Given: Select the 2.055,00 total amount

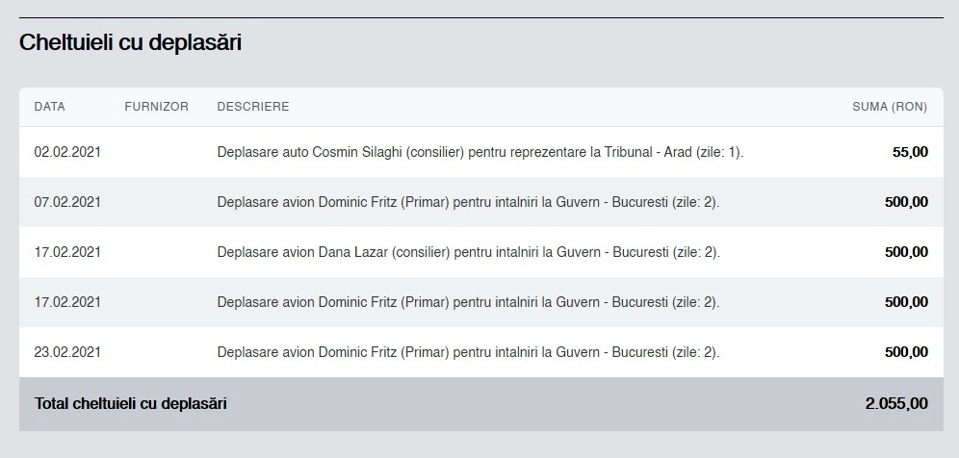Looking at the screenshot, I should point(896,404).
